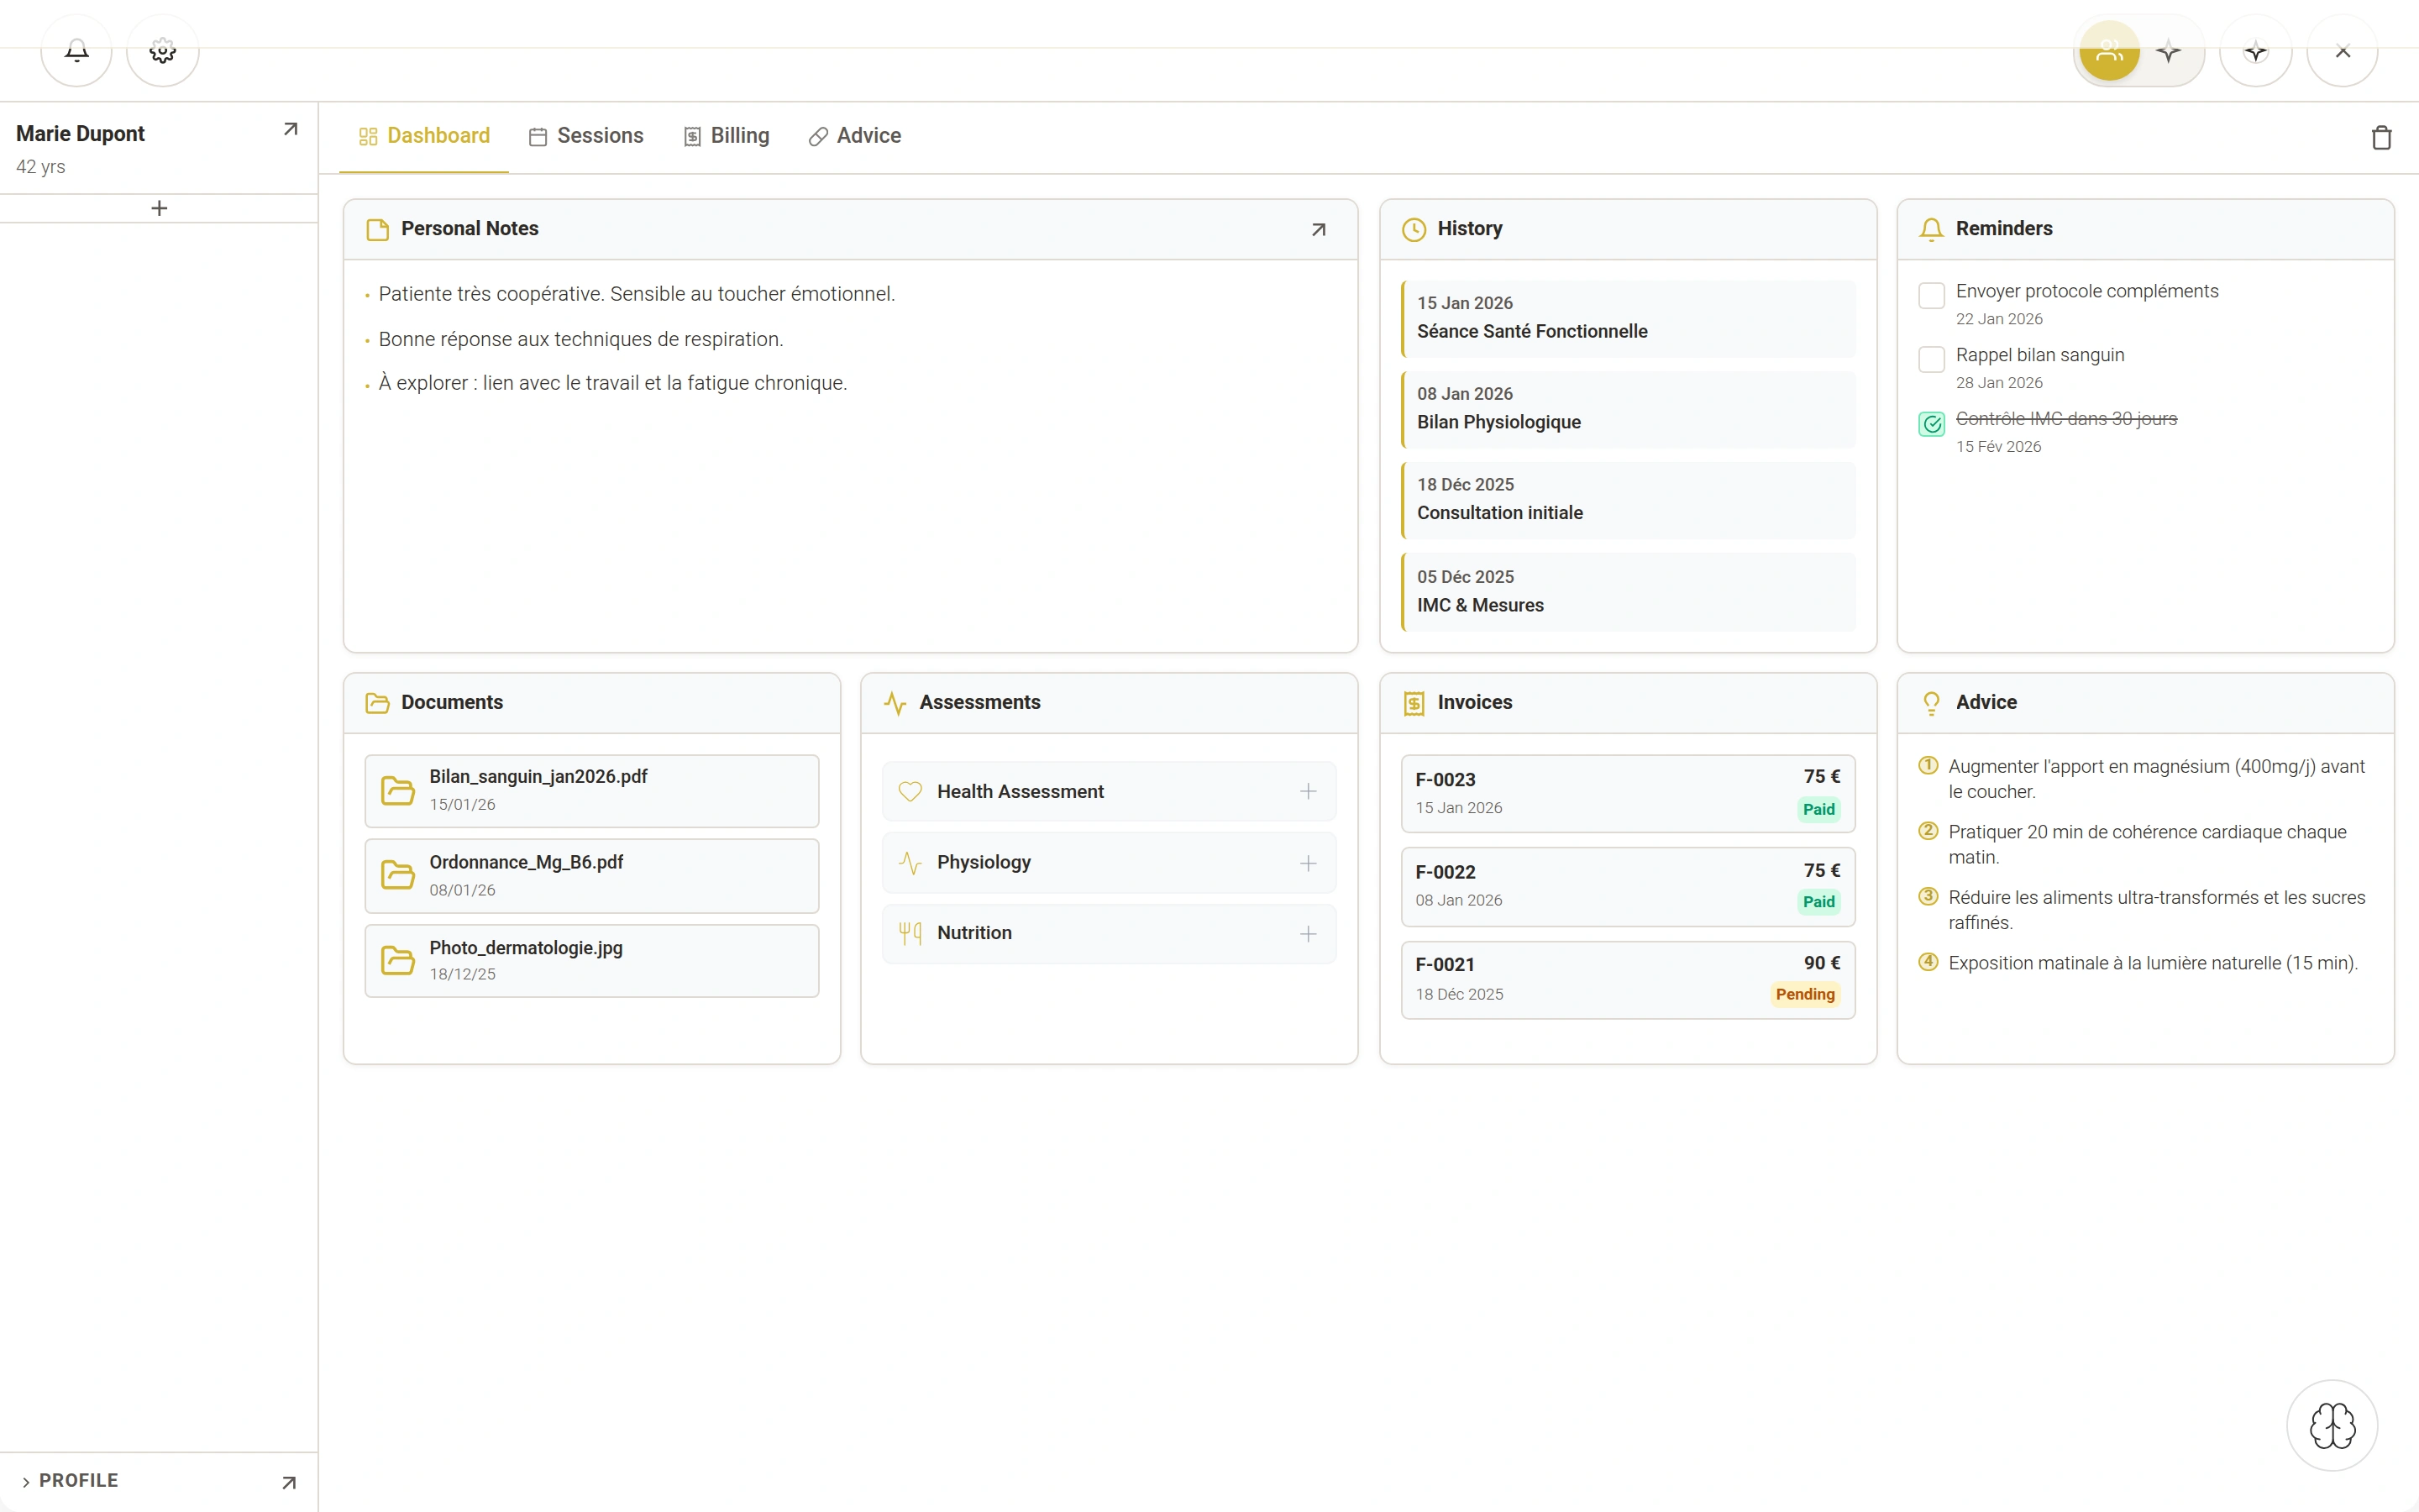The width and height of the screenshot is (2419, 1512).
Task: Expand Personal Notes with the arrow icon
Action: 1319,229
